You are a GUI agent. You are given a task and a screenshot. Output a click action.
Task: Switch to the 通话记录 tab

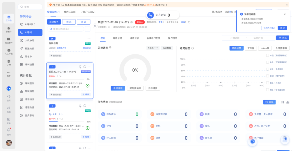134,38
